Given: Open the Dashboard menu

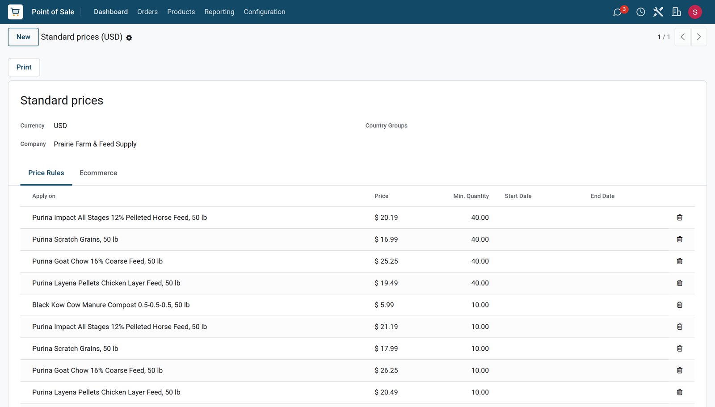Looking at the screenshot, I should pyautogui.click(x=111, y=12).
